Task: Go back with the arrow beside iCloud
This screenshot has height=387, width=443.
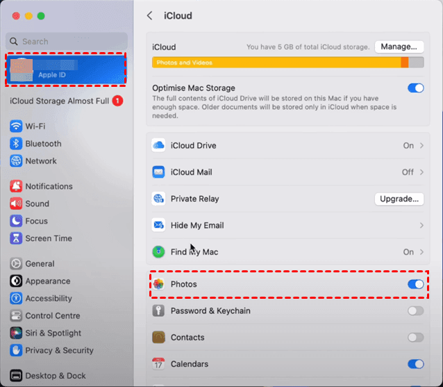Action: pos(150,15)
